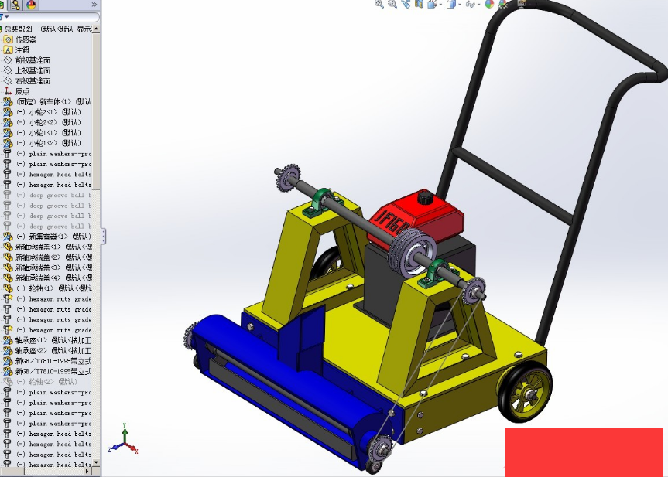Viewport: 668px width, 477px height.
Task: Expand the Display Style dropdown arrow
Action: point(460,5)
